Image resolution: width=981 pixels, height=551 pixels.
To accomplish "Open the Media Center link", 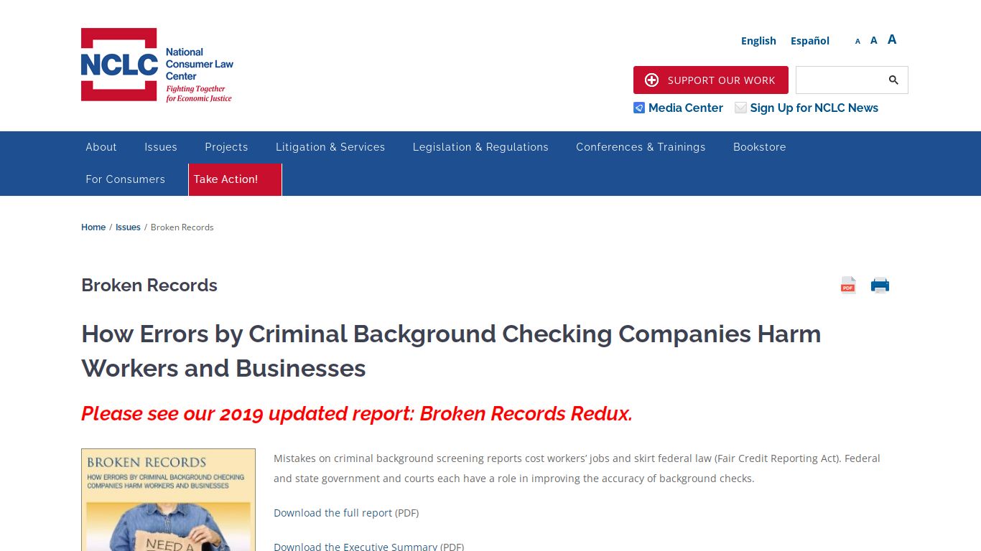I will pos(686,108).
